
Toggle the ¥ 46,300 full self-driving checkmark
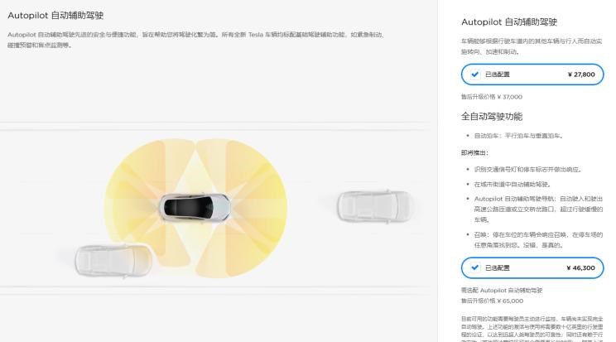[x=475, y=267]
